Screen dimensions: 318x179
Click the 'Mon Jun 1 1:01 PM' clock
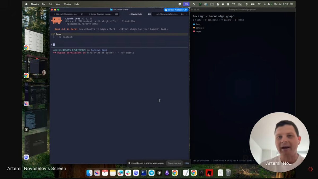tap(283, 4)
